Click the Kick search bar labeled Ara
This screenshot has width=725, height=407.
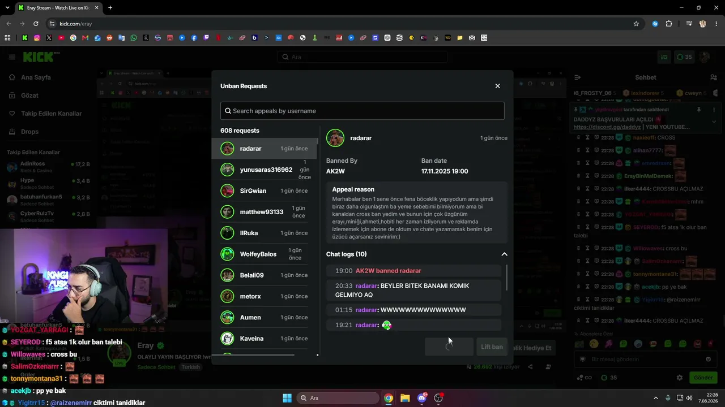(x=362, y=57)
